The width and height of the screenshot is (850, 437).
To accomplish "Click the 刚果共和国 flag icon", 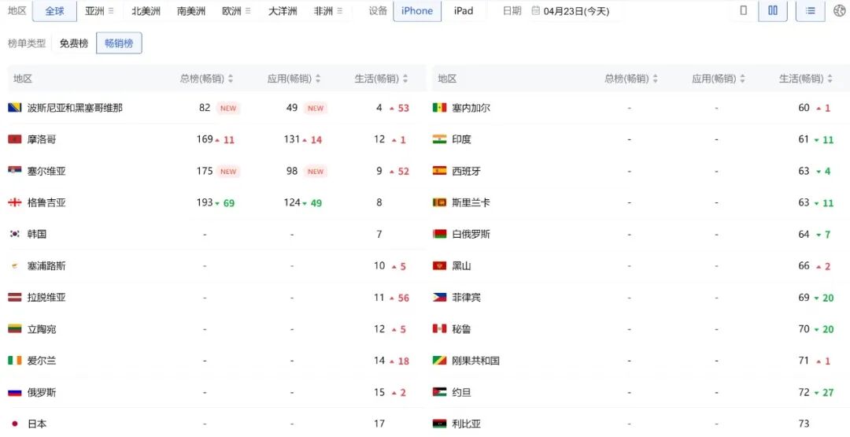I will pyautogui.click(x=440, y=360).
